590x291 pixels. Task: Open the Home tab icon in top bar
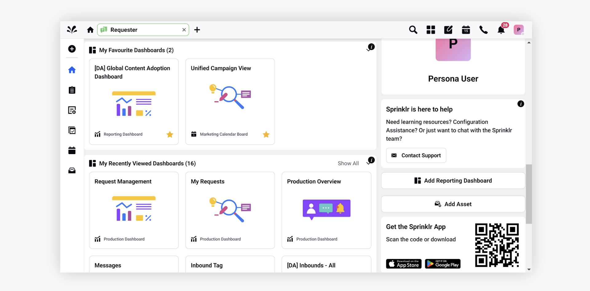click(90, 30)
